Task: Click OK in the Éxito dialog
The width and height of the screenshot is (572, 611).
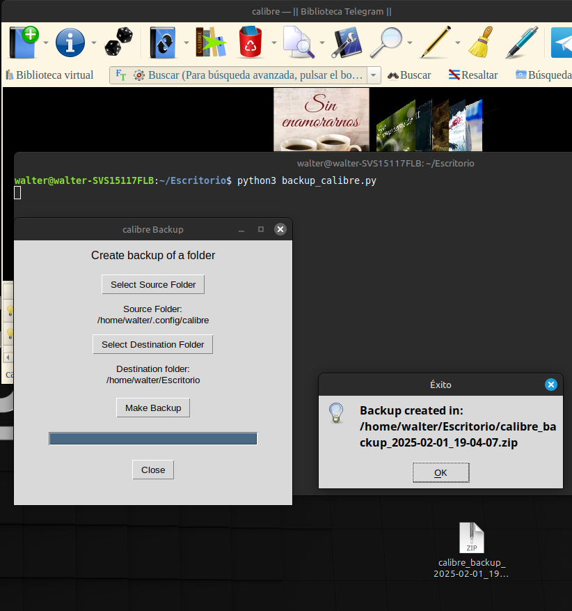Action: click(440, 472)
